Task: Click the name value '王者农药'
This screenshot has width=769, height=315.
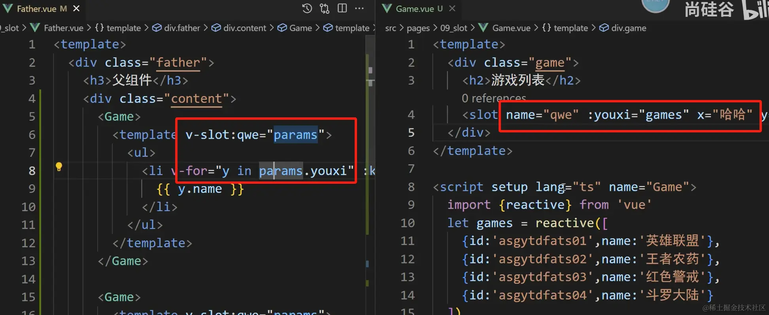Action: click(673, 259)
